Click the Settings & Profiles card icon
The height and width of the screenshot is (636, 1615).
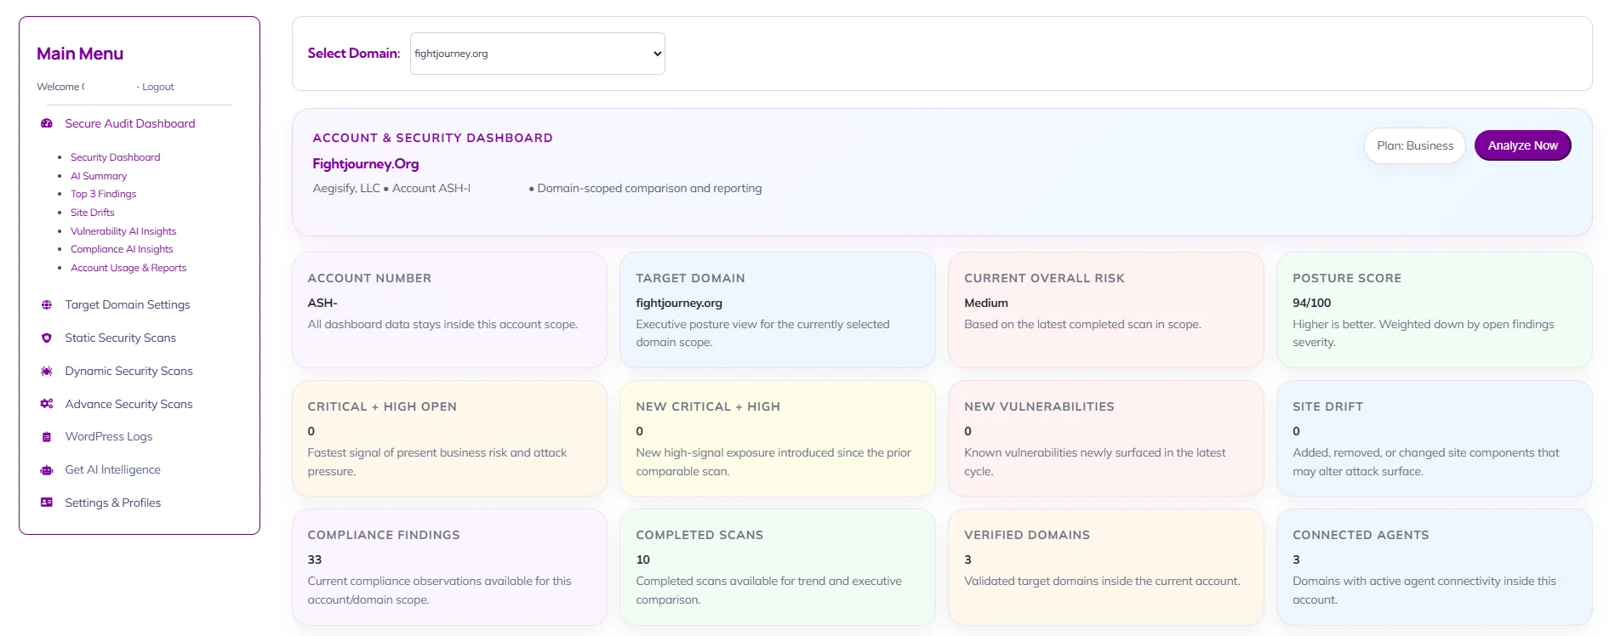tap(47, 503)
